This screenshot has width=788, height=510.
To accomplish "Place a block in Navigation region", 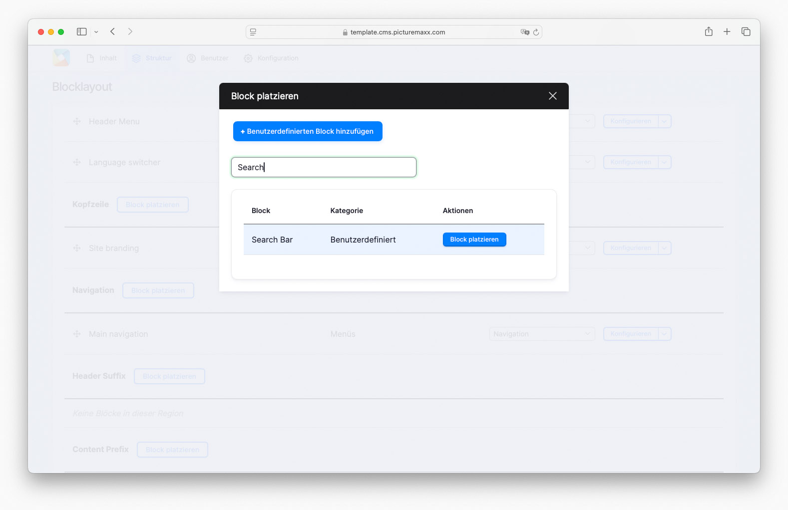I will 158,290.
